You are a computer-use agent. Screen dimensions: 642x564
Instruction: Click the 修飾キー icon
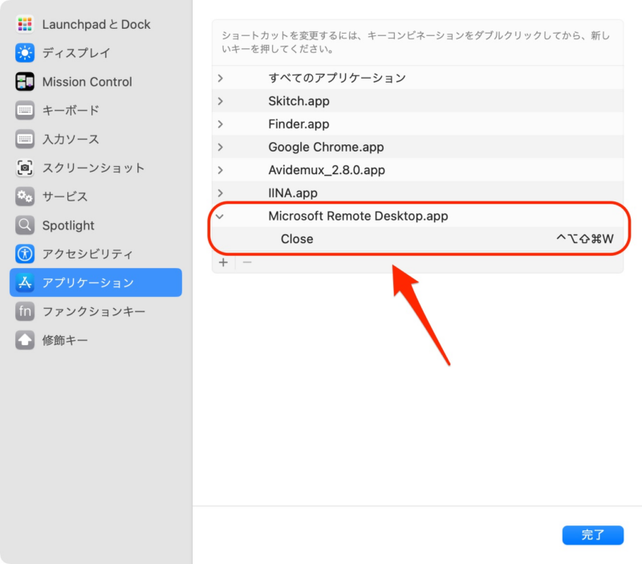25,340
